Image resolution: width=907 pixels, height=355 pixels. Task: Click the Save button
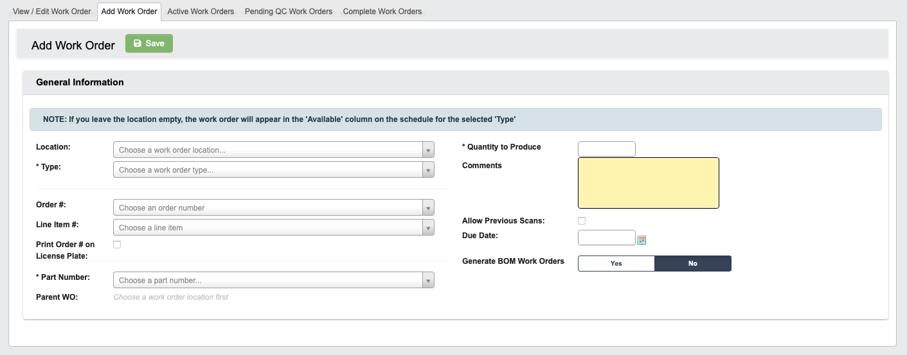pos(149,44)
